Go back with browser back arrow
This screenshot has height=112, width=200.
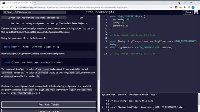(3, 7)
